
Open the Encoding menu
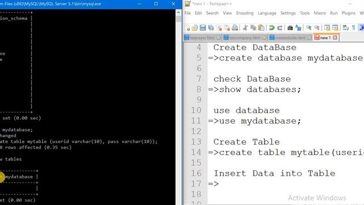coord(245,13)
